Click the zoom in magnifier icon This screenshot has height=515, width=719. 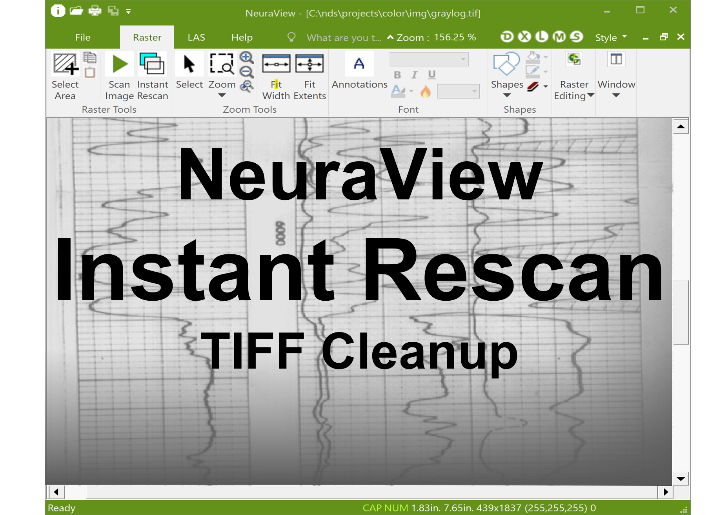247,58
